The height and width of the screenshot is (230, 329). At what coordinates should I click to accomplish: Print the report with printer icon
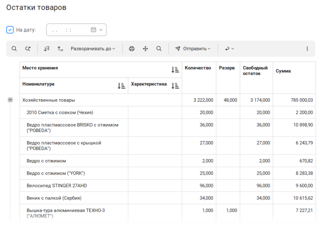tap(132, 49)
